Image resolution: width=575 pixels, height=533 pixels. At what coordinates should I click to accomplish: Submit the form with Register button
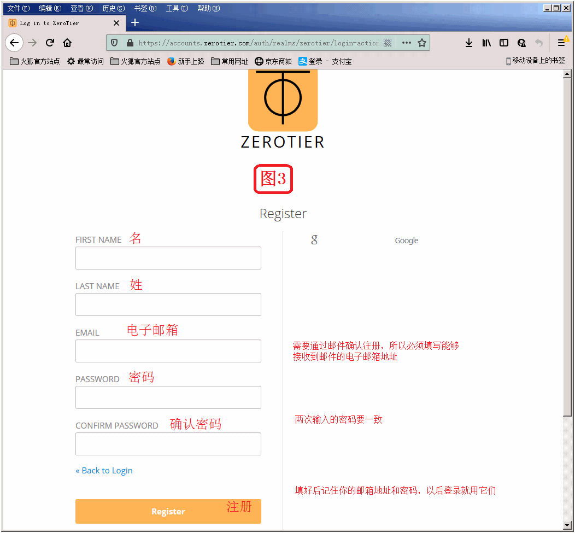[x=168, y=511]
